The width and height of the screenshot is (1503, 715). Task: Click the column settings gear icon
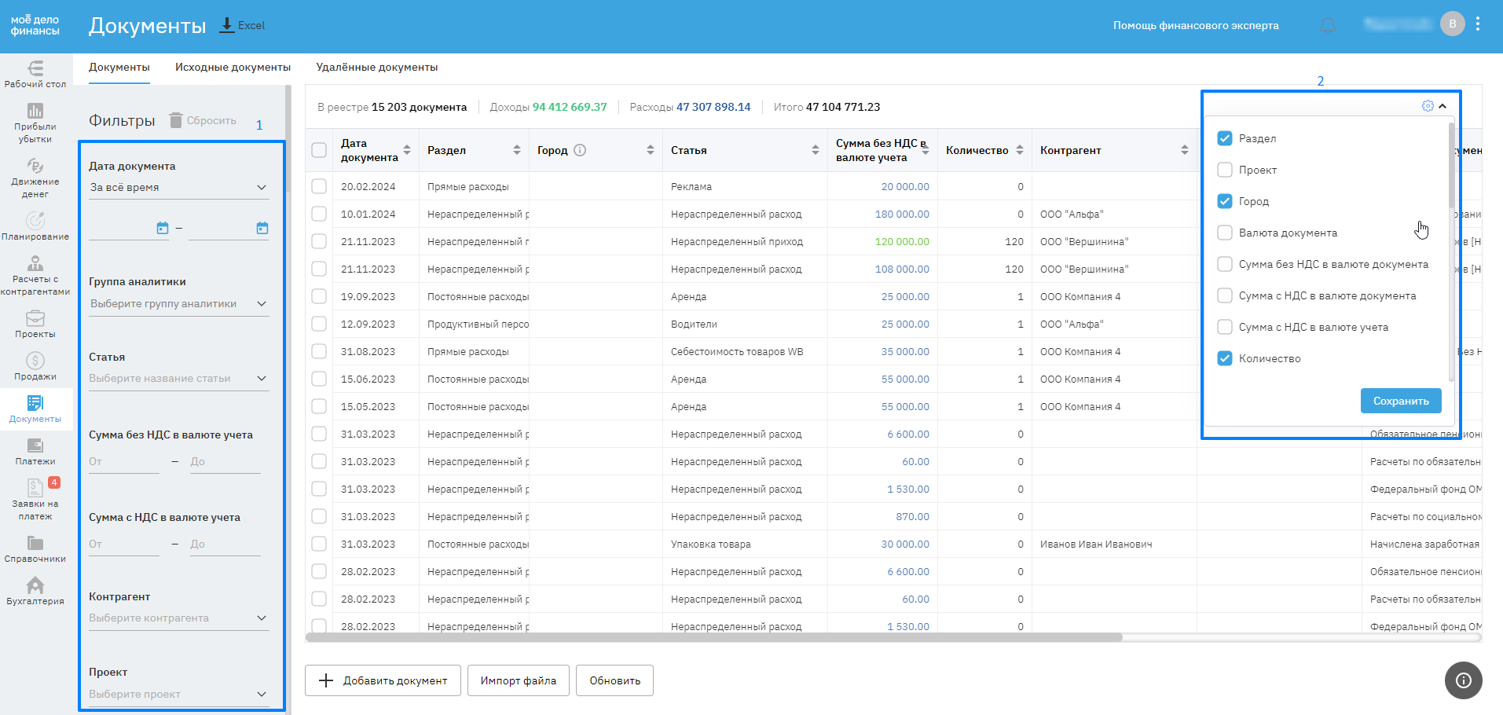point(1428,106)
